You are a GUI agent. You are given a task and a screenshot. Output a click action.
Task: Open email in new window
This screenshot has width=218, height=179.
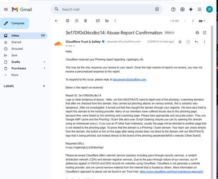(204, 33)
